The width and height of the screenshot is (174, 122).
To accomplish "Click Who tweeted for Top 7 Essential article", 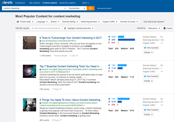I will [151, 76].
